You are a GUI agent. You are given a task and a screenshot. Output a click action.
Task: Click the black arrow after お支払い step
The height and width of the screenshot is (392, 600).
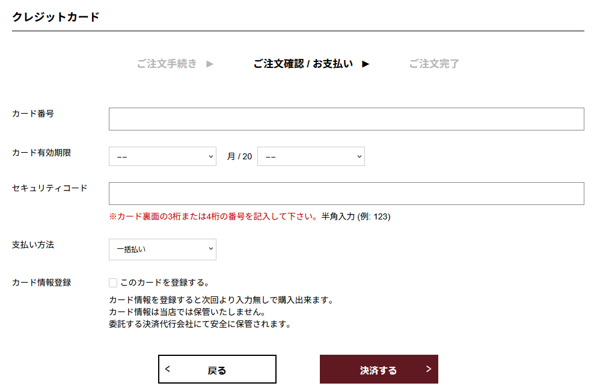point(366,64)
